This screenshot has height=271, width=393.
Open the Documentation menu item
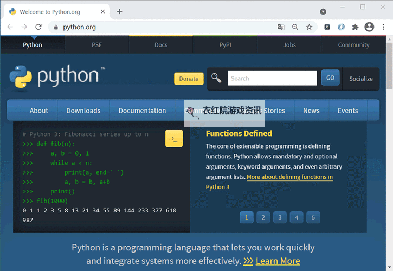[142, 111]
